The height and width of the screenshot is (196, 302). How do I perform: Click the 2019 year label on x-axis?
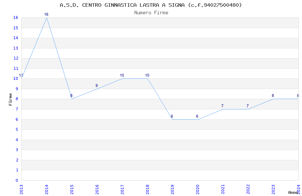coord(173,190)
